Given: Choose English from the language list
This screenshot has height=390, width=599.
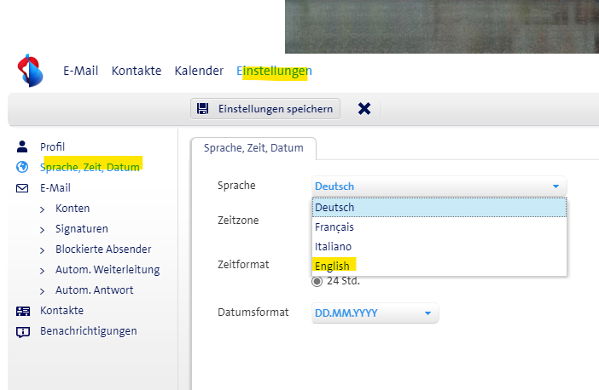Looking at the screenshot, I should click(x=333, y=267).
